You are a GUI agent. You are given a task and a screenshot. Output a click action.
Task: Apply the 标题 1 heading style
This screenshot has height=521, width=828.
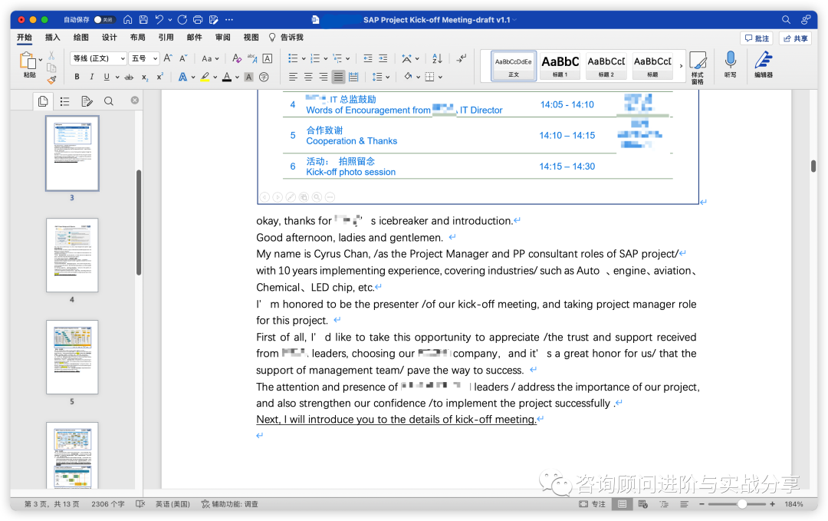(560, 65)
